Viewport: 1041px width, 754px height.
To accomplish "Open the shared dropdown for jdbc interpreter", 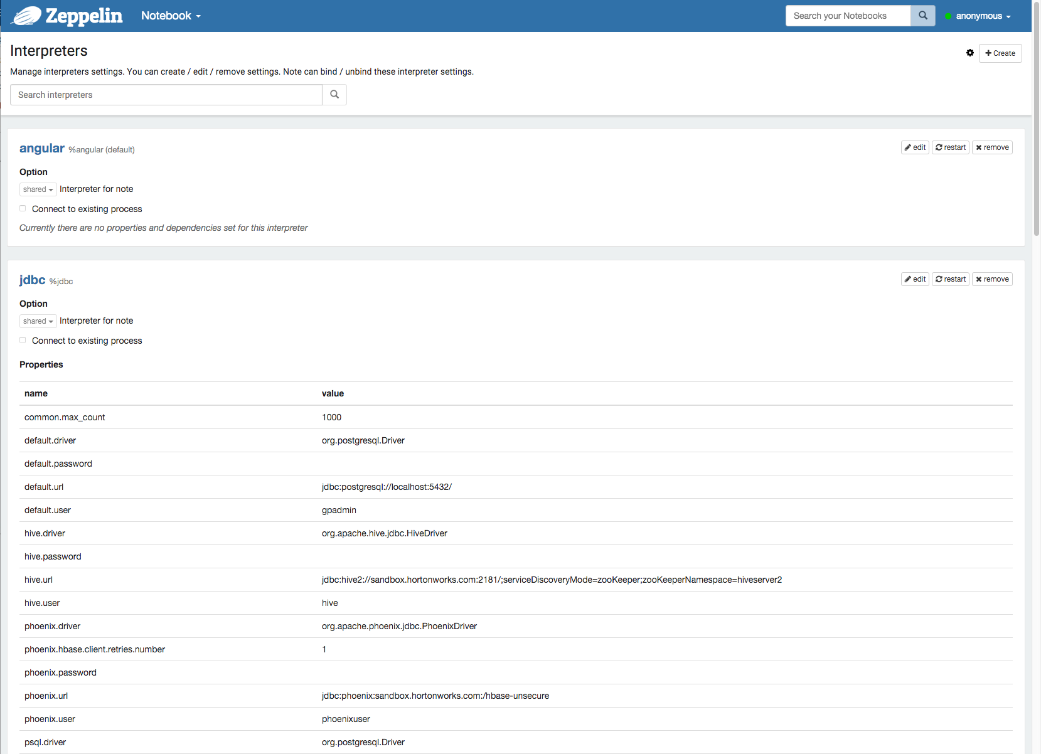I will [x=38, y=321].
